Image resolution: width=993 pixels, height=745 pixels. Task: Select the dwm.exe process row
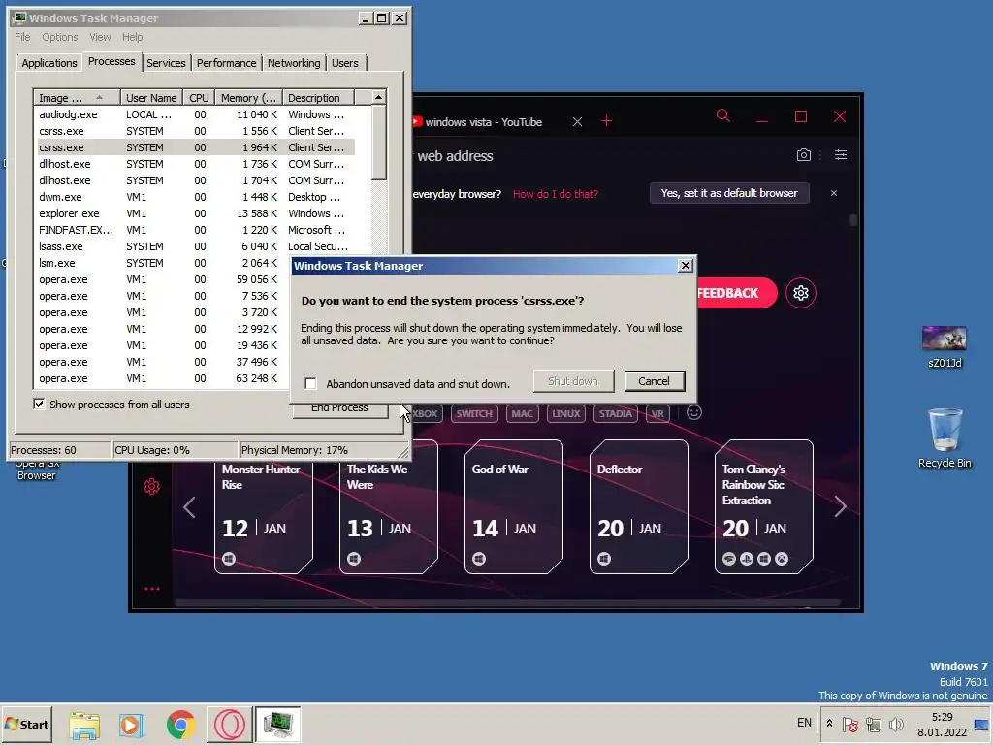tap(194, 197)
